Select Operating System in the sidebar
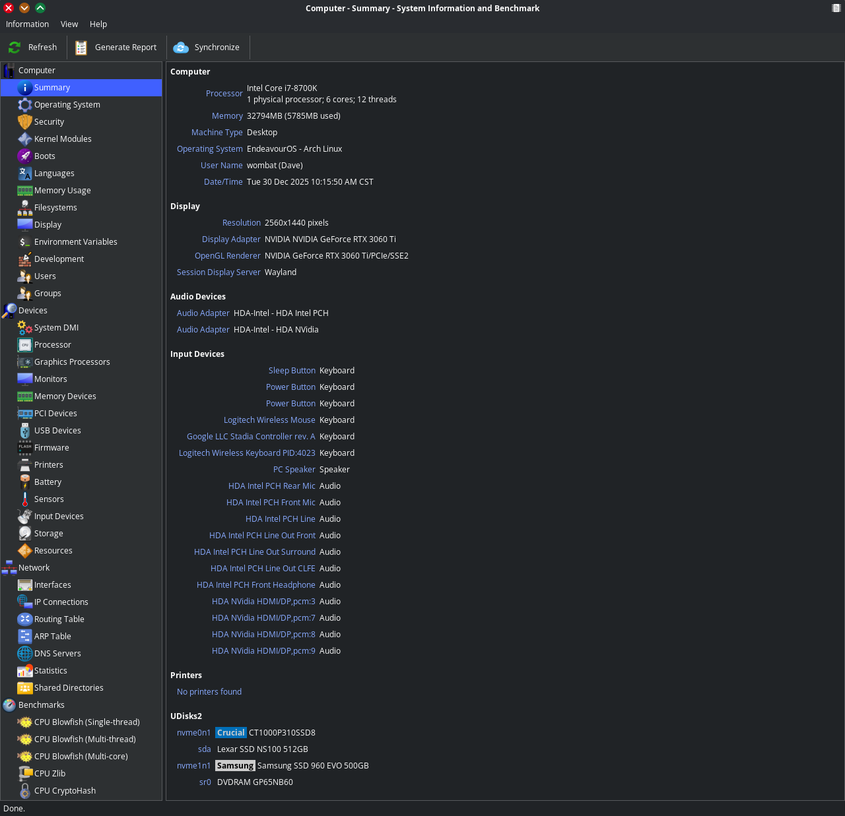845x816 pixels. click(x=67, y=105)
